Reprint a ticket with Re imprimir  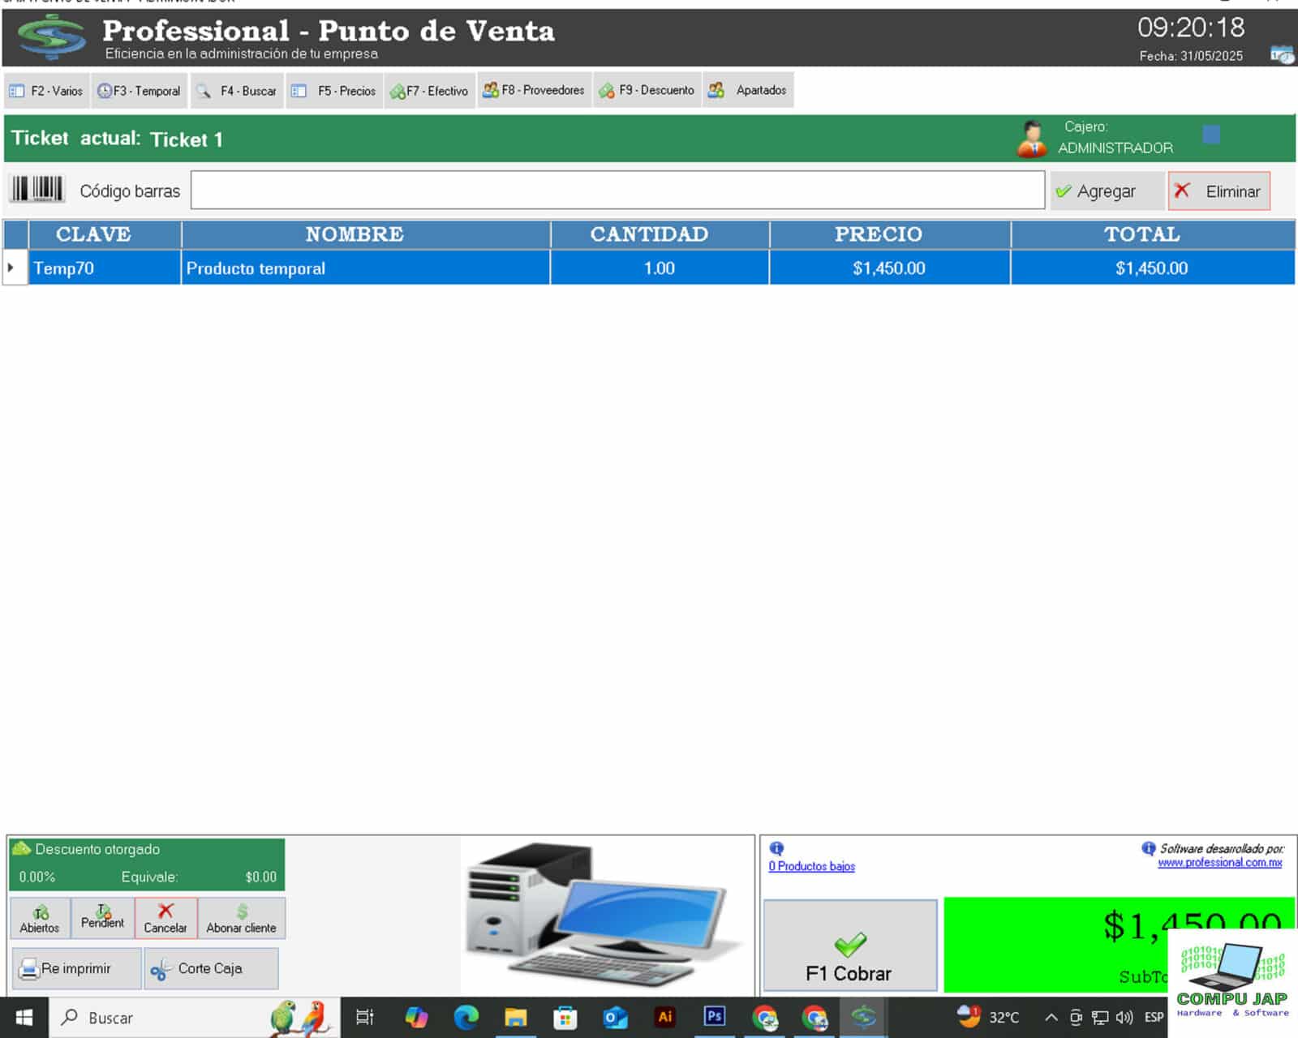click(x=76, y=968)
